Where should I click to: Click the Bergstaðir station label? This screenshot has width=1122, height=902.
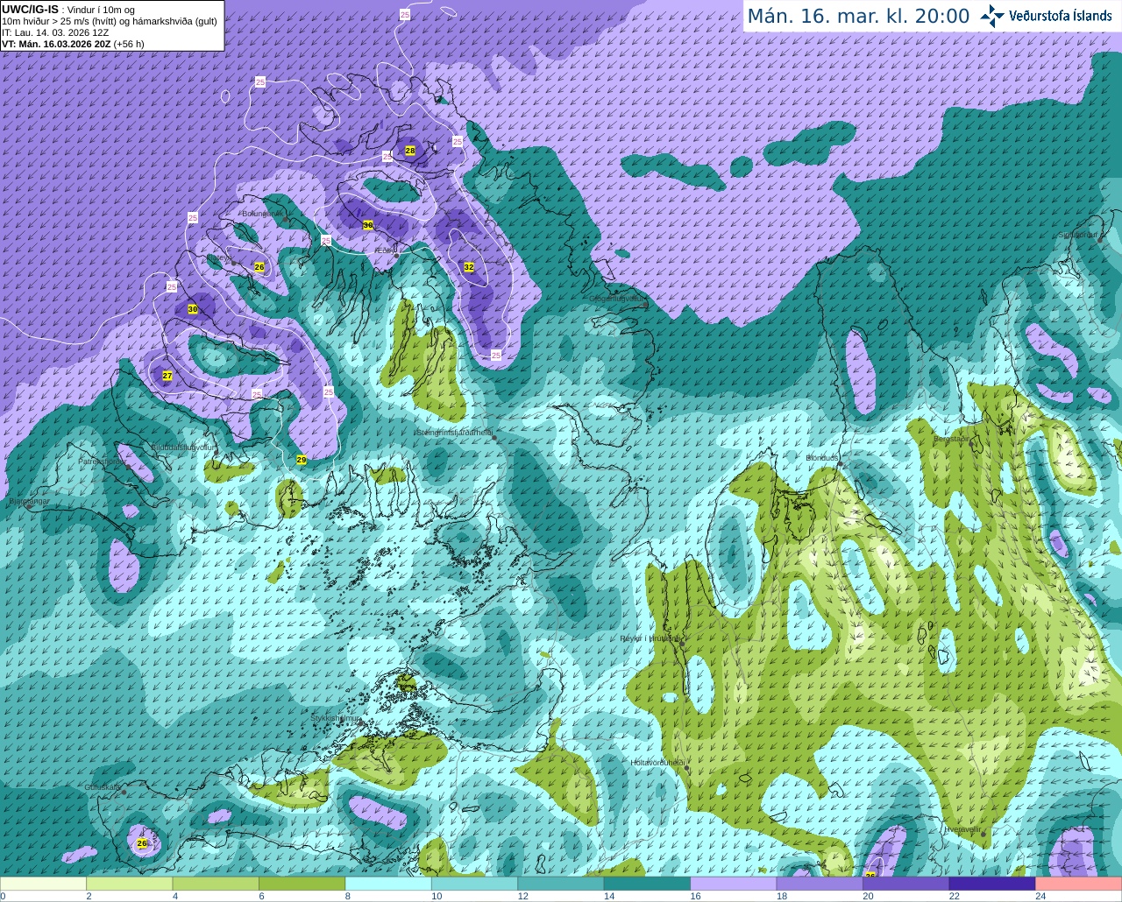(x=951, y=439)
